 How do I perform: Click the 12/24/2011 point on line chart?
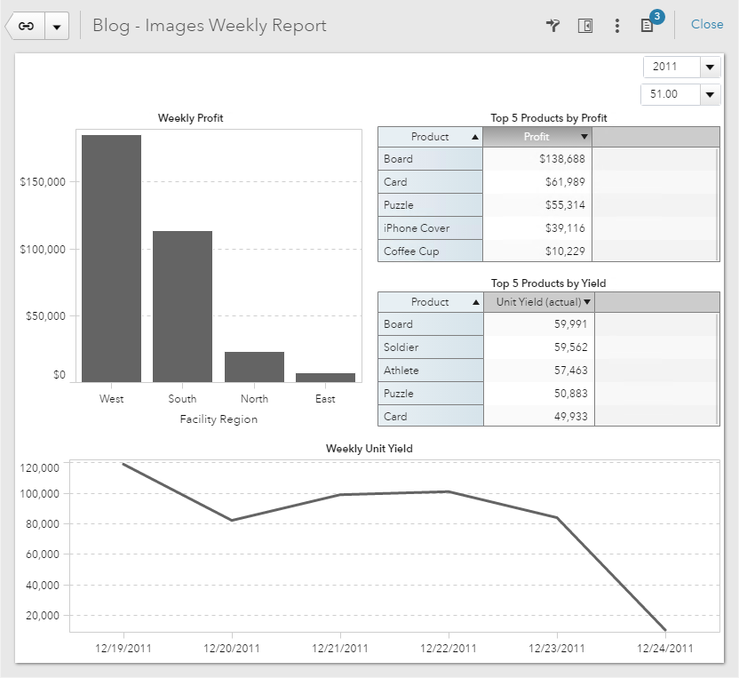click(664, 630)
